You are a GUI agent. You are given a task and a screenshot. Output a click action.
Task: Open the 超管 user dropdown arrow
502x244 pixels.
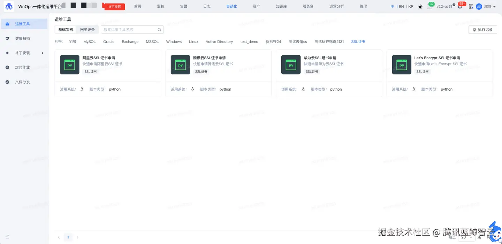(494, 7)
